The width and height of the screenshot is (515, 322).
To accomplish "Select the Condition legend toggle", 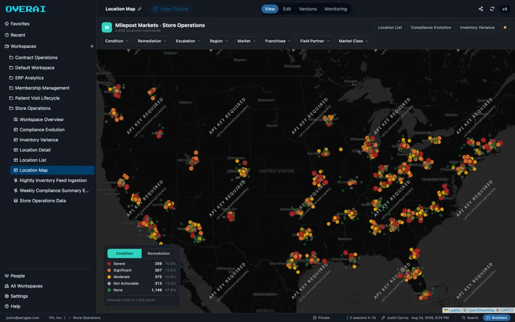I will (125, 253).
